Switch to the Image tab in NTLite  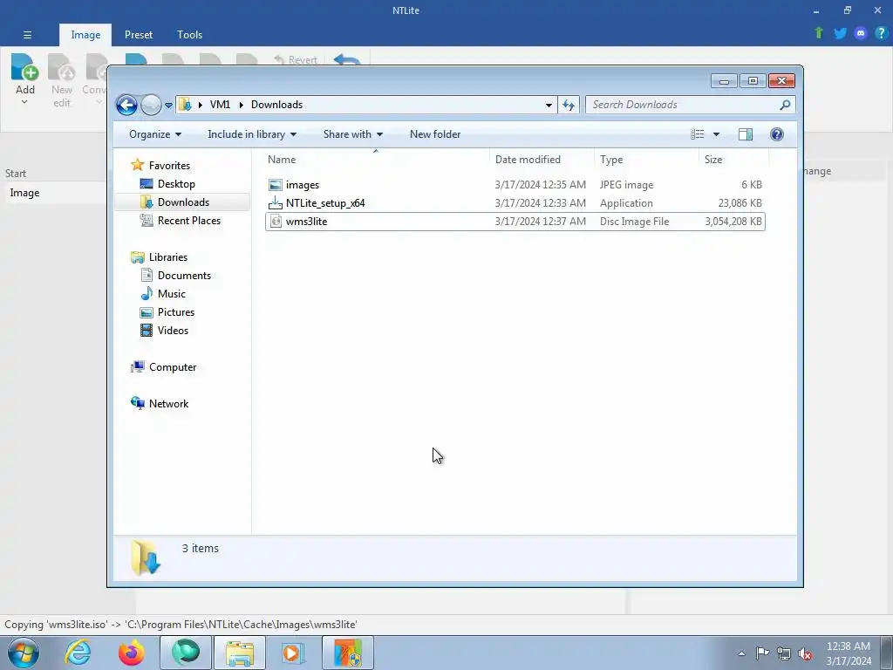pos(85,35)
